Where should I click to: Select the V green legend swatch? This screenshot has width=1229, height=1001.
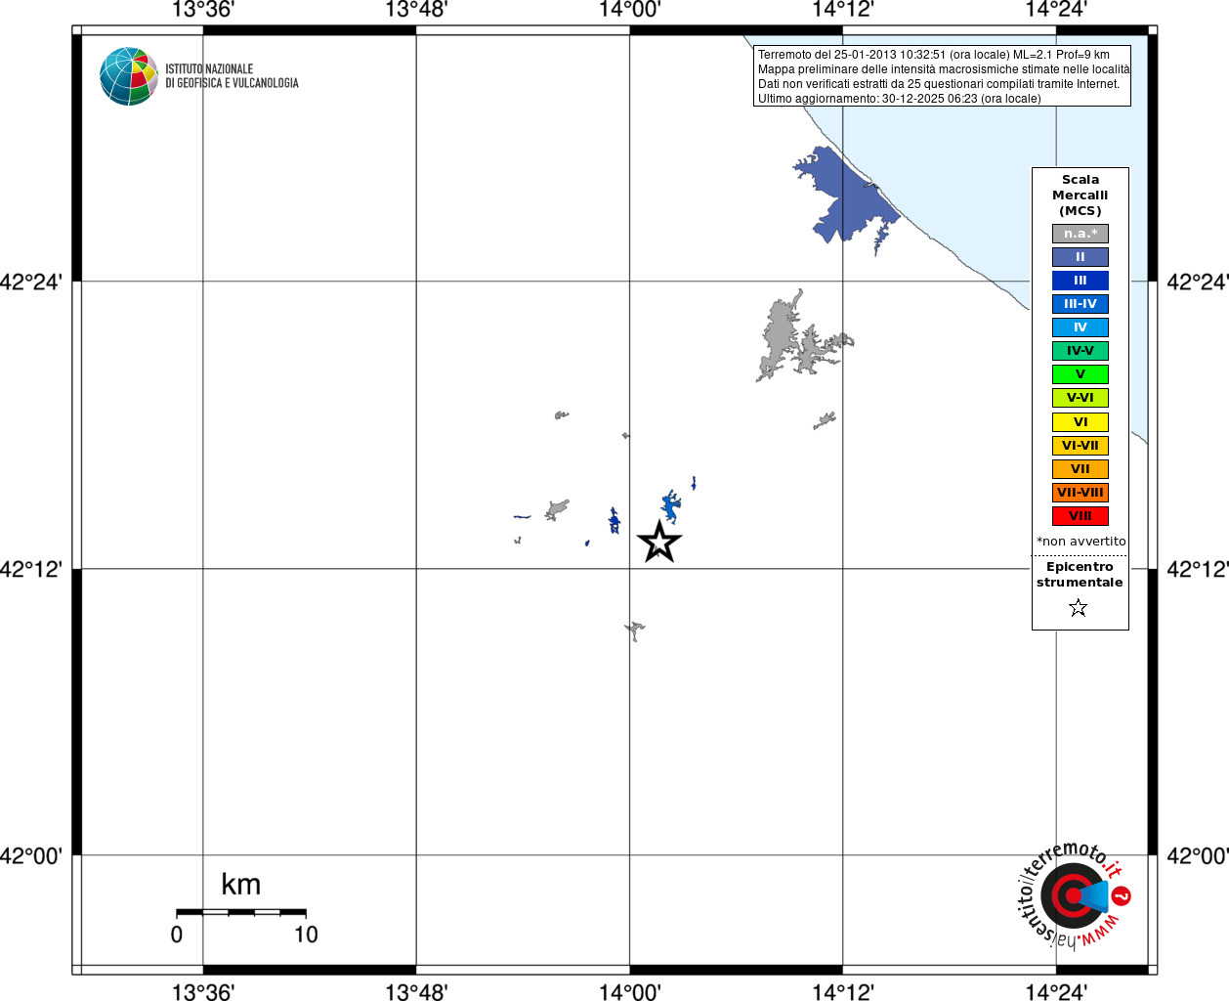1081,374
